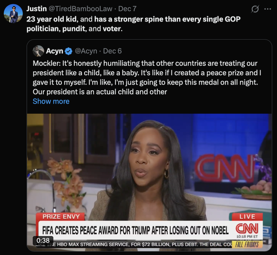
Task: Open the Dec 6 quoted timestamp
Action: 112,51
